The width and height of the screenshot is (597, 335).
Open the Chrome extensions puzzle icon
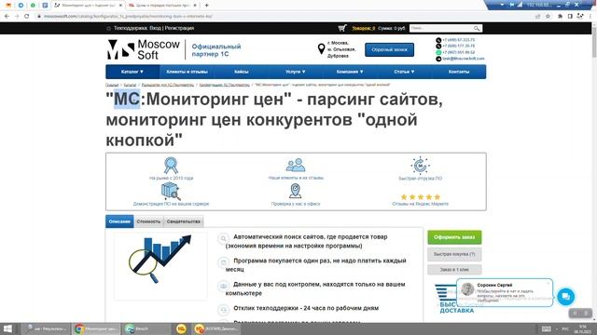[560, 17]
